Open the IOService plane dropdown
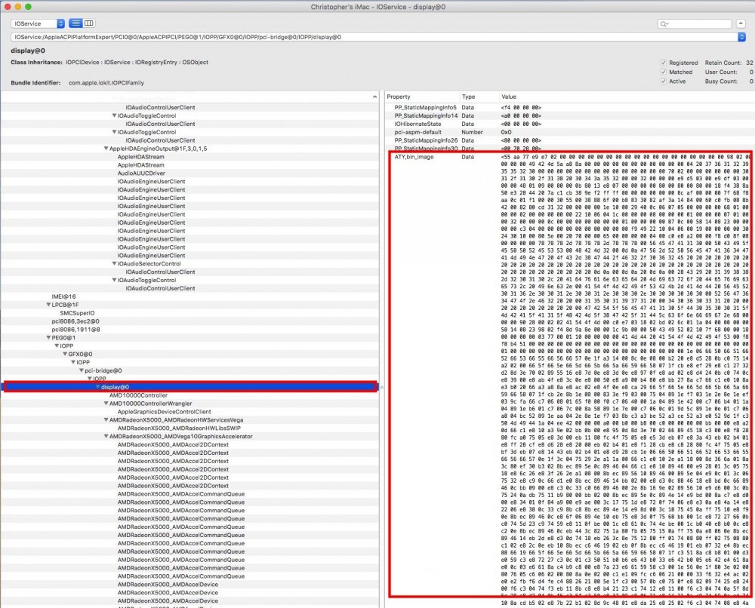The image size is (755, 608). click(38, 23)
